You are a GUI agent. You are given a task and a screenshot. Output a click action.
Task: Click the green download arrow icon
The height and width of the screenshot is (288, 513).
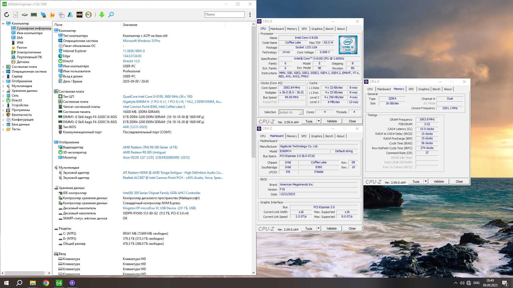[x=102, y=15]
